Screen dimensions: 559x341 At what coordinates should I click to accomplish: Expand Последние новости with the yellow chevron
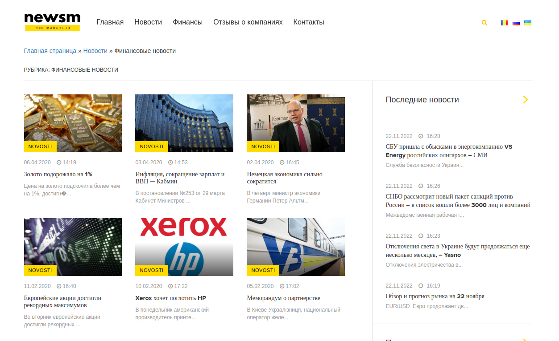(x=525, y=100)
